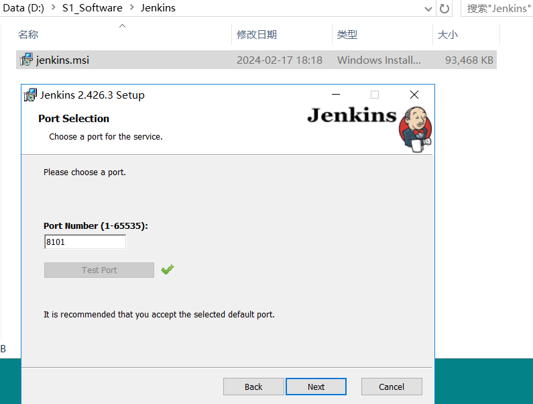Navigate to the Data (D:) breadcrumb
Screen dimensions: 533x404
tap(23, 8)
